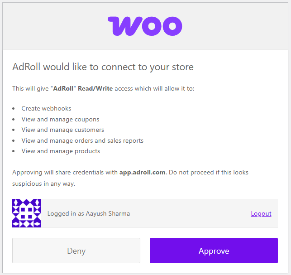Click 'View and manage coupons' list item
Screen dimensions: 291x275
click(x=60, y=119)
